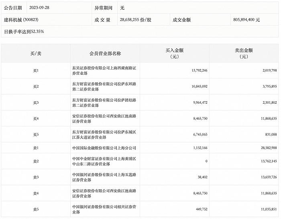Select the 买4 row label
281x219 pixels.
(36, 119)
